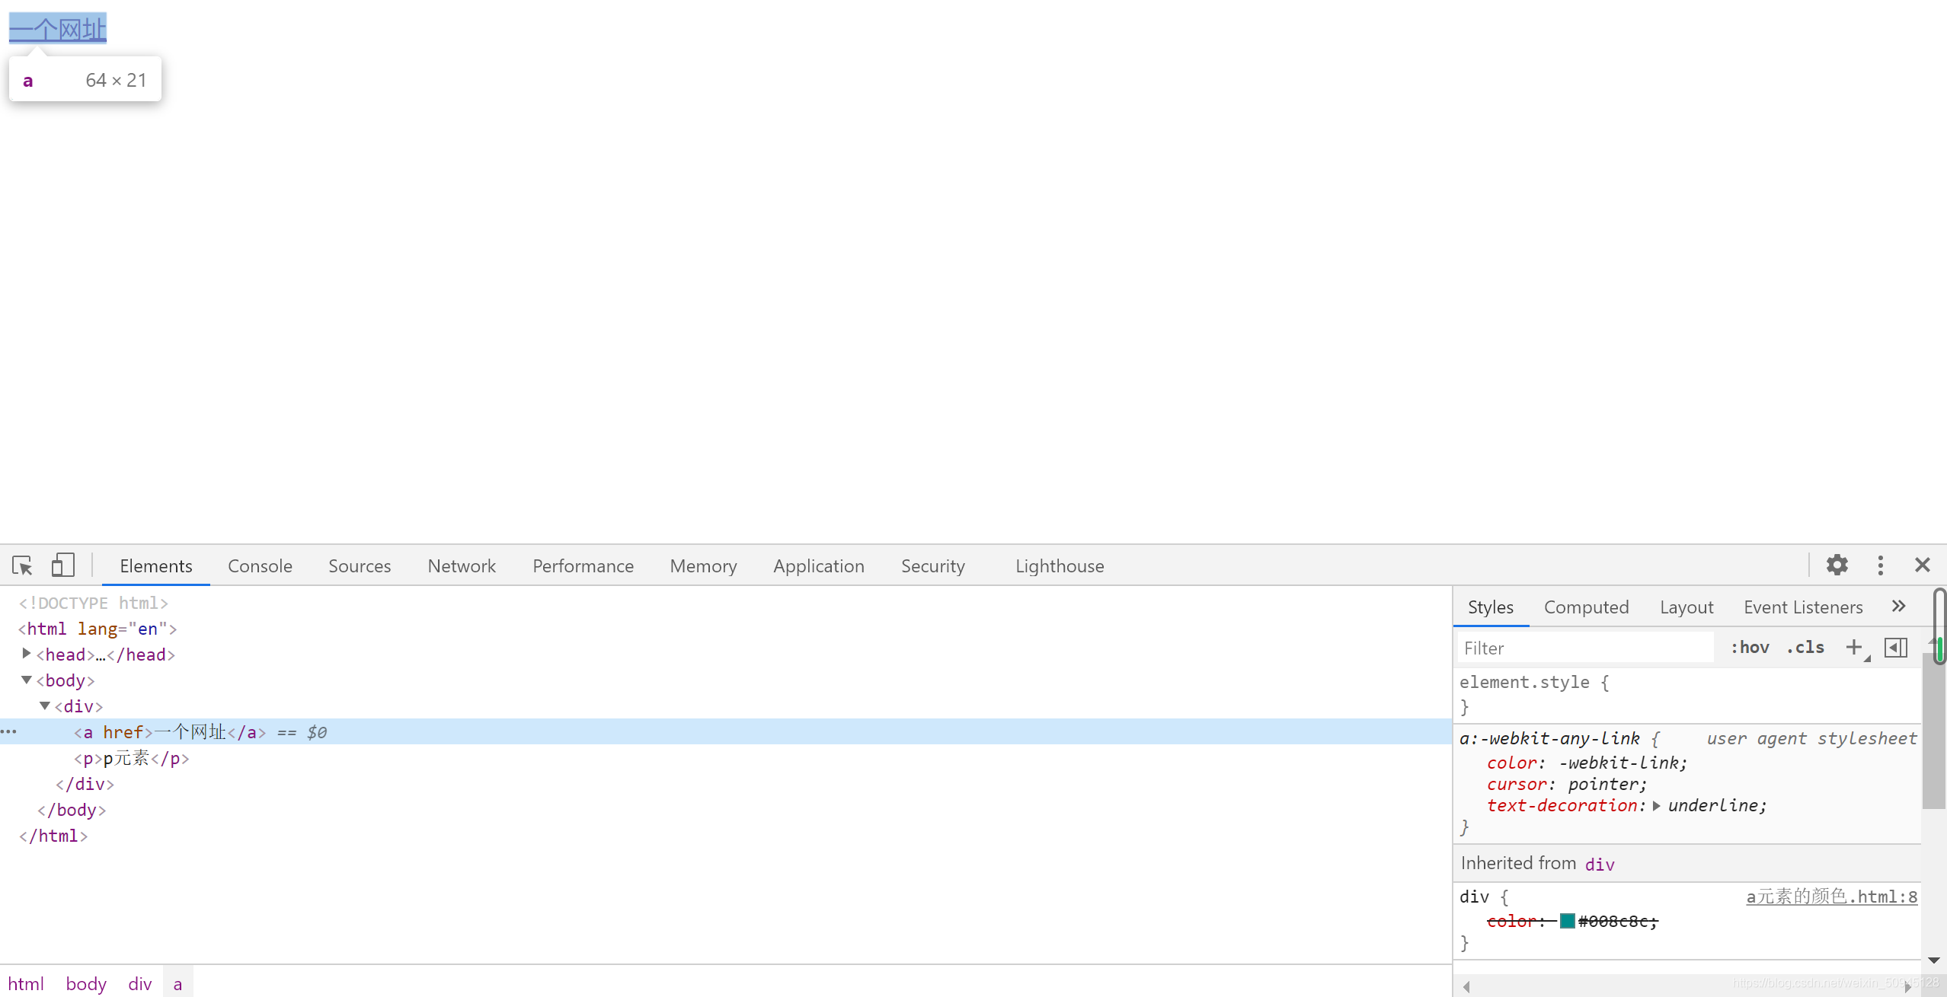Select the closing </body> row
1947x997 pixels.
click(725, 810)
